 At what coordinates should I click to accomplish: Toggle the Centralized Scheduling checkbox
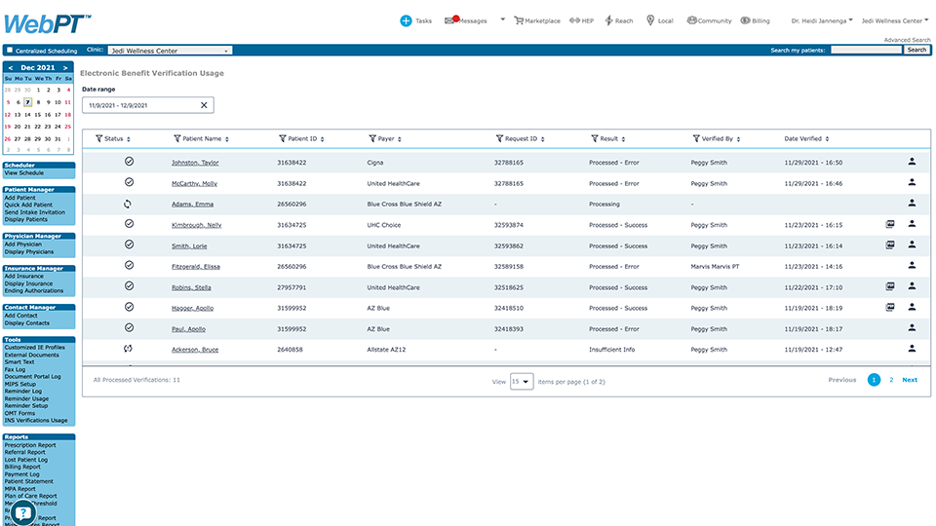click(x=10, y=50)
